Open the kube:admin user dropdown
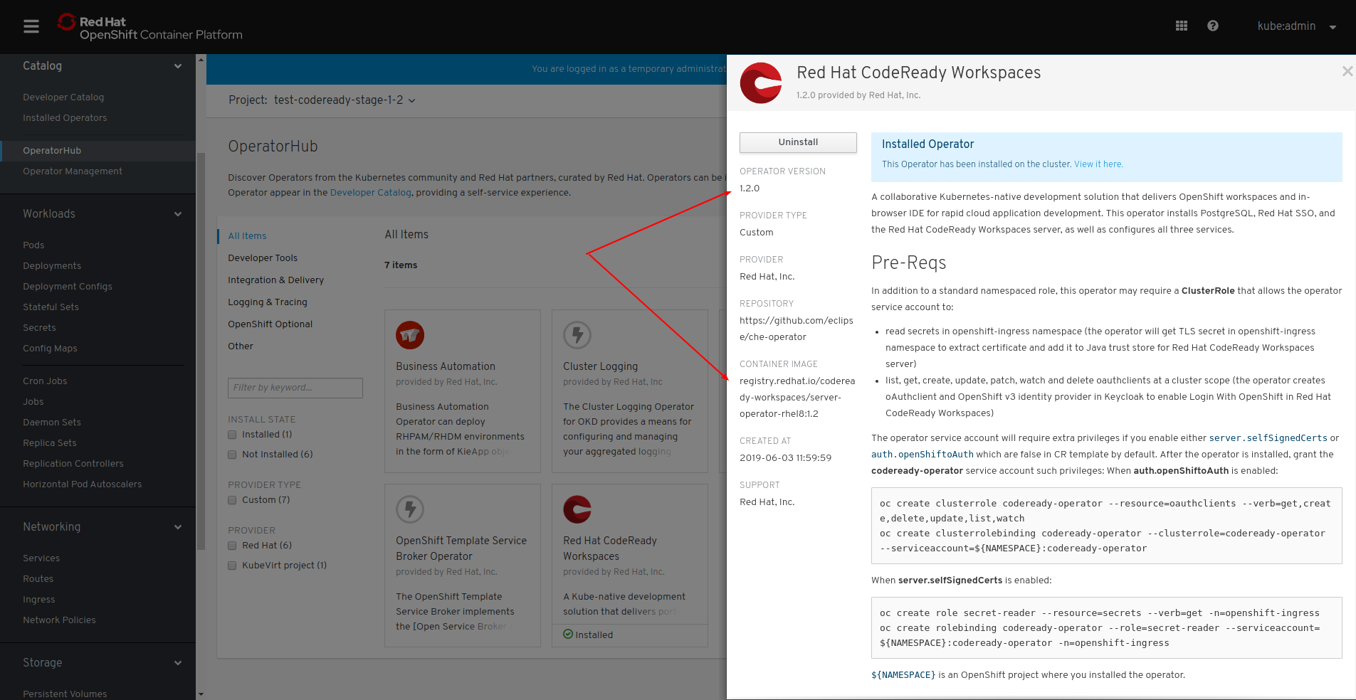The width and height of the screenshot is (1356, 700). click(x=1296, y=26)
